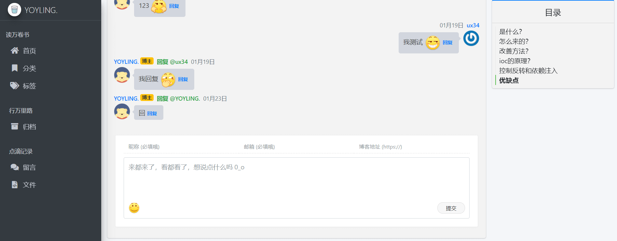617x241 pixels.
Task: Submit comment with 提交 button
Action: 451,208
